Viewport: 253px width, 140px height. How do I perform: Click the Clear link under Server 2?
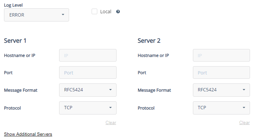[x=244, y=123]
